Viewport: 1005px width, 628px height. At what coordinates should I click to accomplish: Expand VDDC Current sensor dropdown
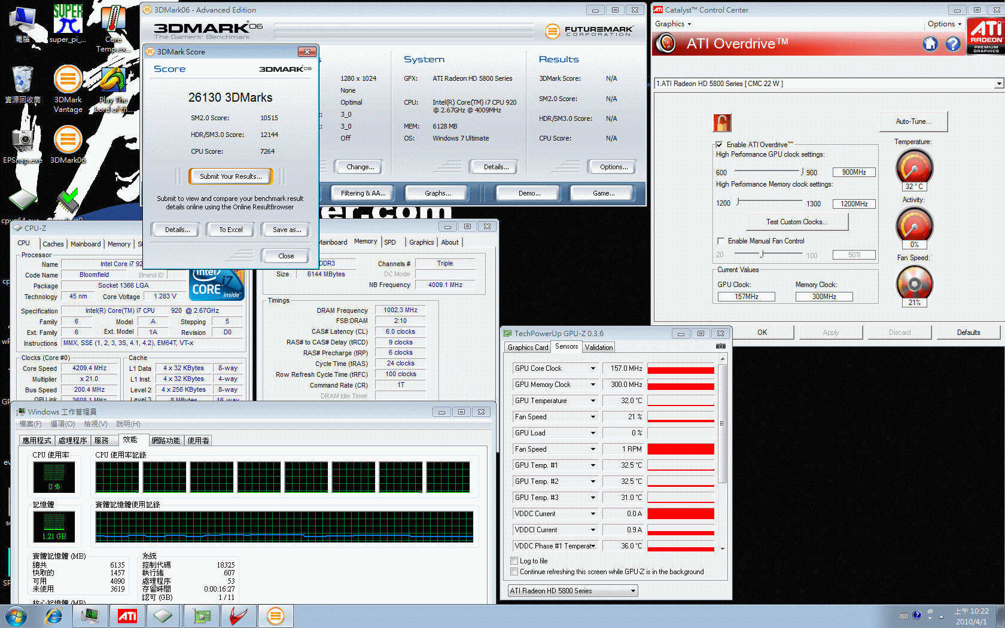pyautogui.click(x=593, y=514)
